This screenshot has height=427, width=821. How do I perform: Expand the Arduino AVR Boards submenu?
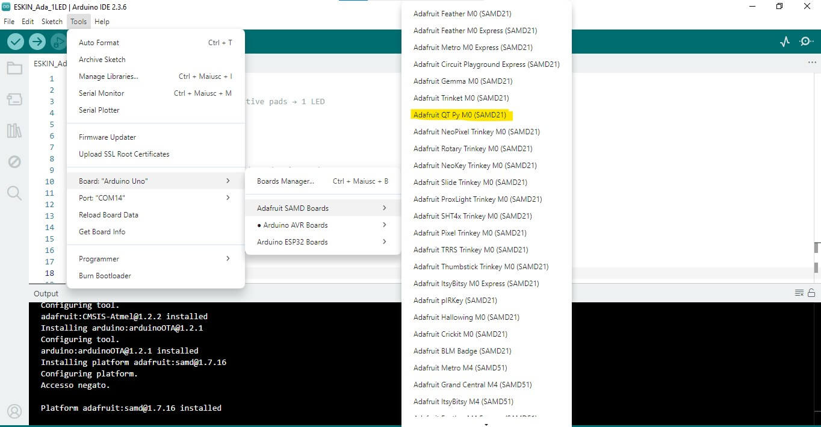pyautogui.click(x=323, y=225)
